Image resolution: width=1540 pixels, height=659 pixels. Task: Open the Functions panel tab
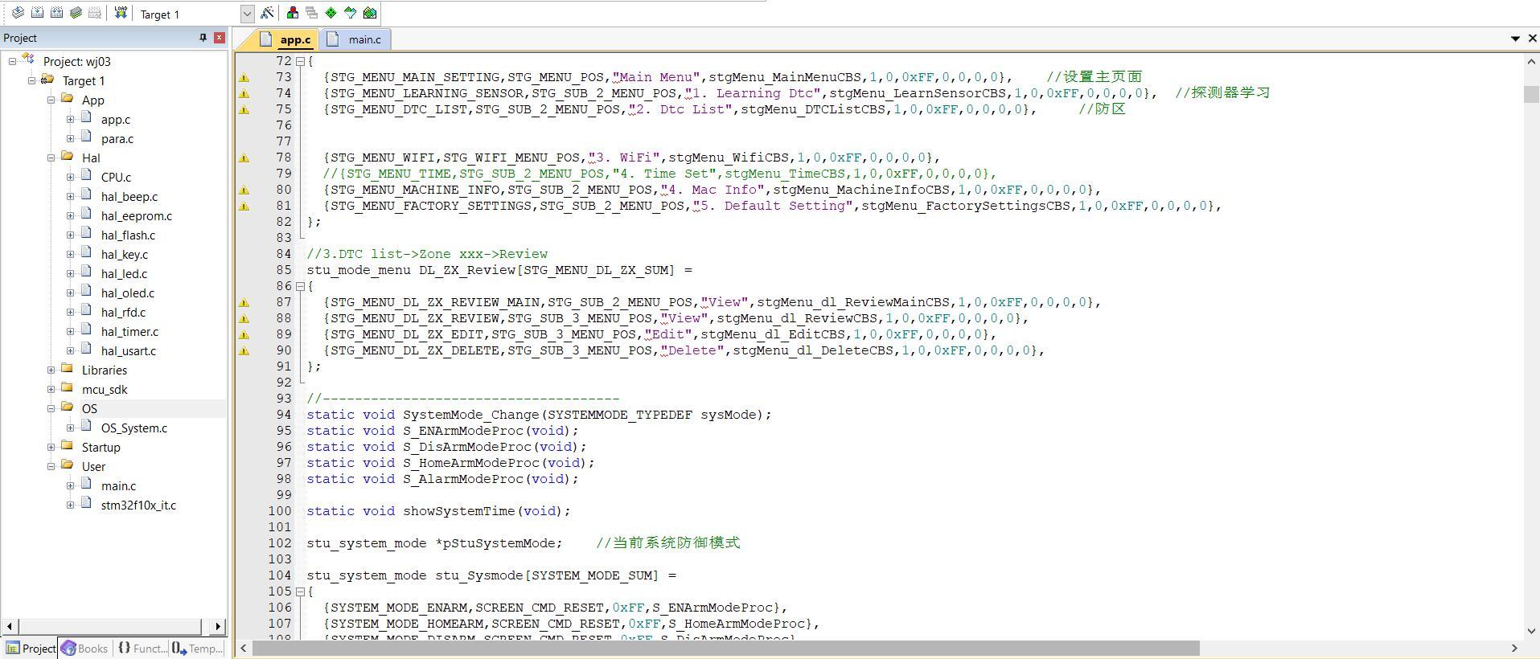(141, 649)
